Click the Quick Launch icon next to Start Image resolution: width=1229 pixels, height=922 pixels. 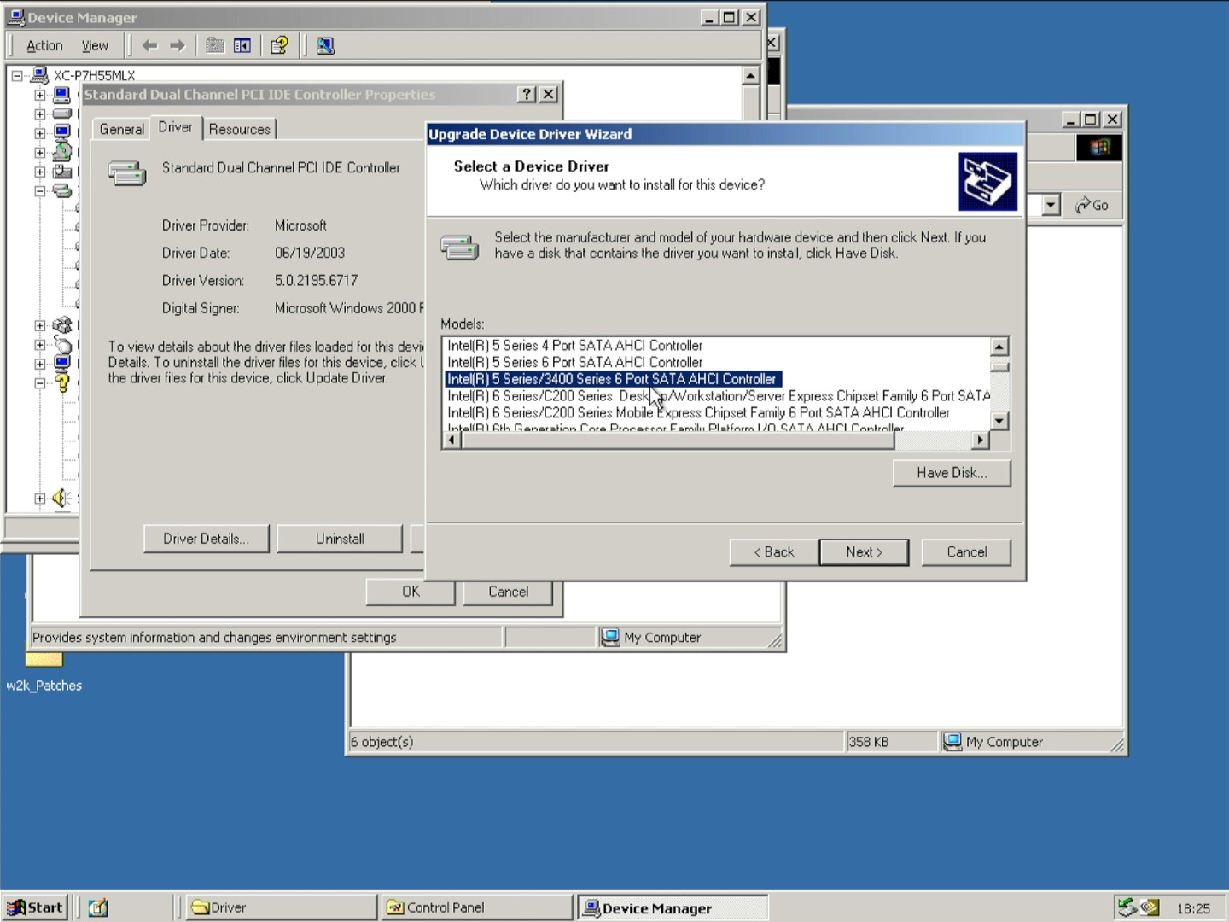(98, 907)
